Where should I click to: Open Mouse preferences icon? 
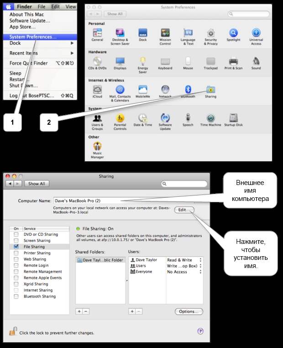[x=188, y=61]
